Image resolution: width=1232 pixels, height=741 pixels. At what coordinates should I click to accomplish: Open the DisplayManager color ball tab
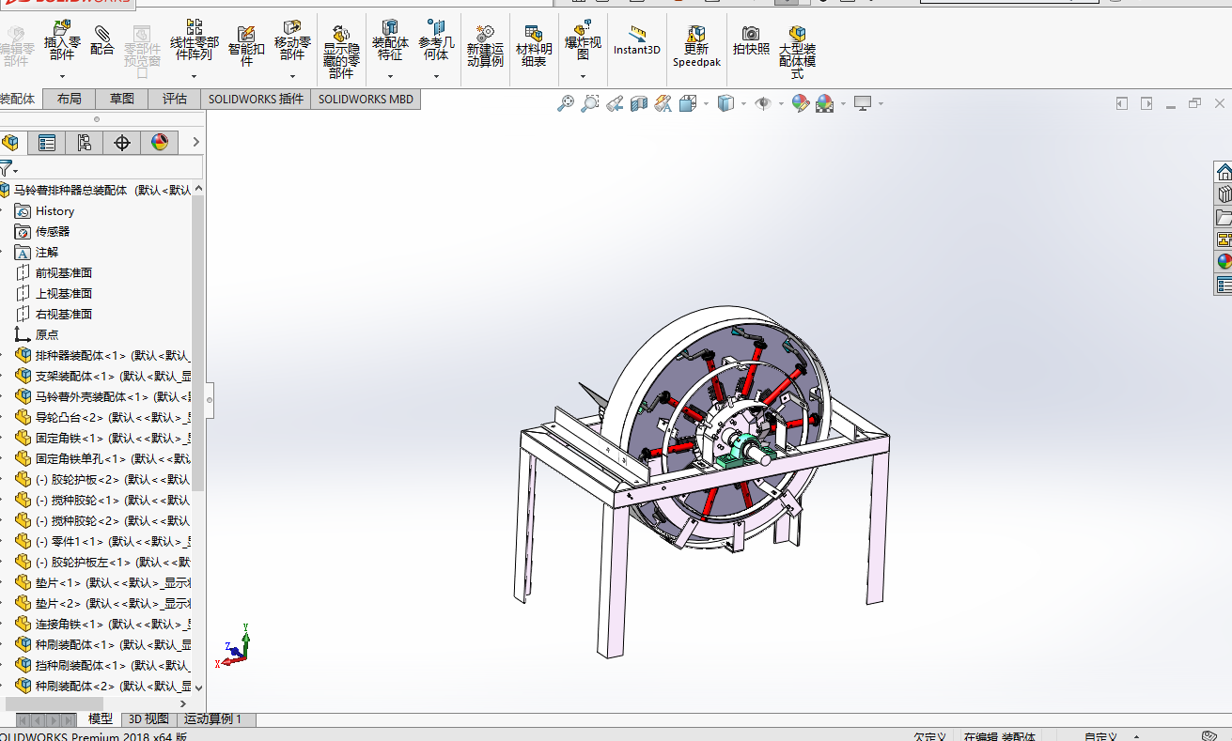[x=160, y=143]
